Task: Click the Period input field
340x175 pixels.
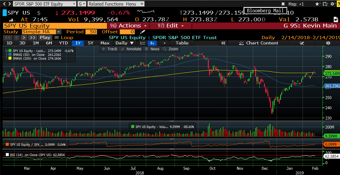Action: [91, 32]
